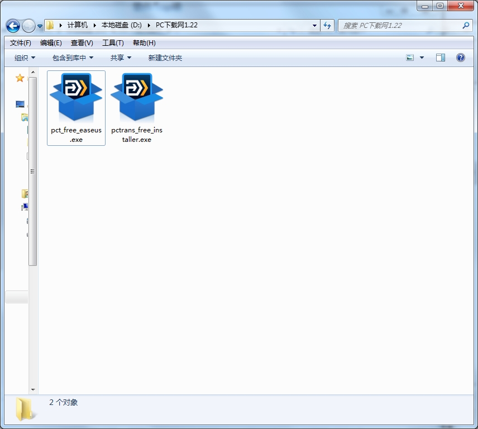Click the change view icon
478x429 pixels.
pyautogui.click(x=410, y=58)
